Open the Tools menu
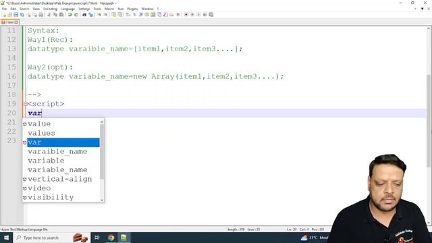Screen dimensions: 432x243 click(97, 9)
